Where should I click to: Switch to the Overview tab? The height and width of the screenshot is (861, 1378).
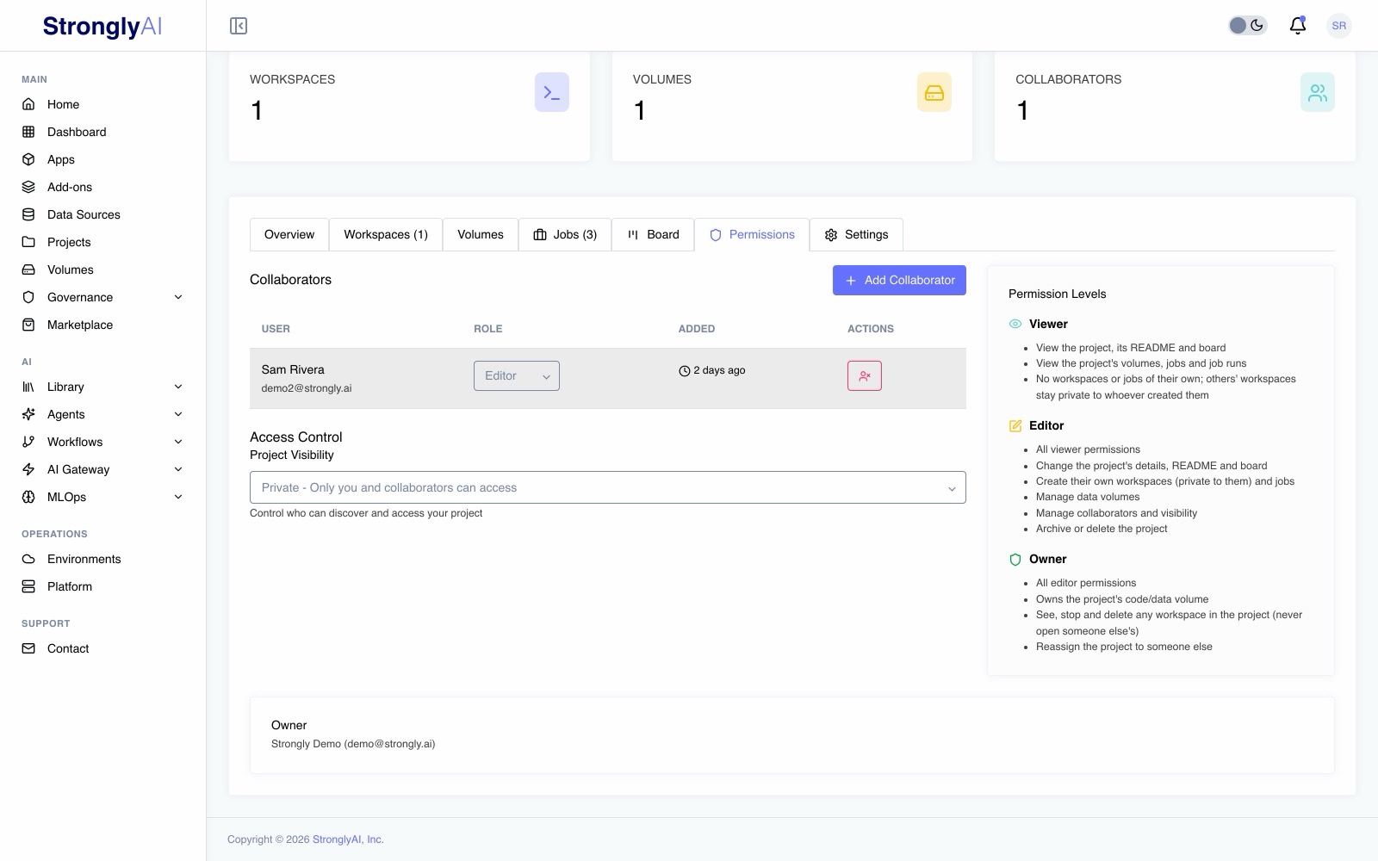point(289,234)
